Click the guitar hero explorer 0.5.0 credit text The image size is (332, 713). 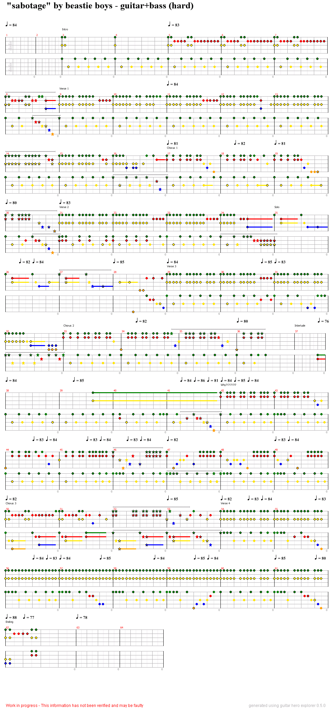coord(287,705)
